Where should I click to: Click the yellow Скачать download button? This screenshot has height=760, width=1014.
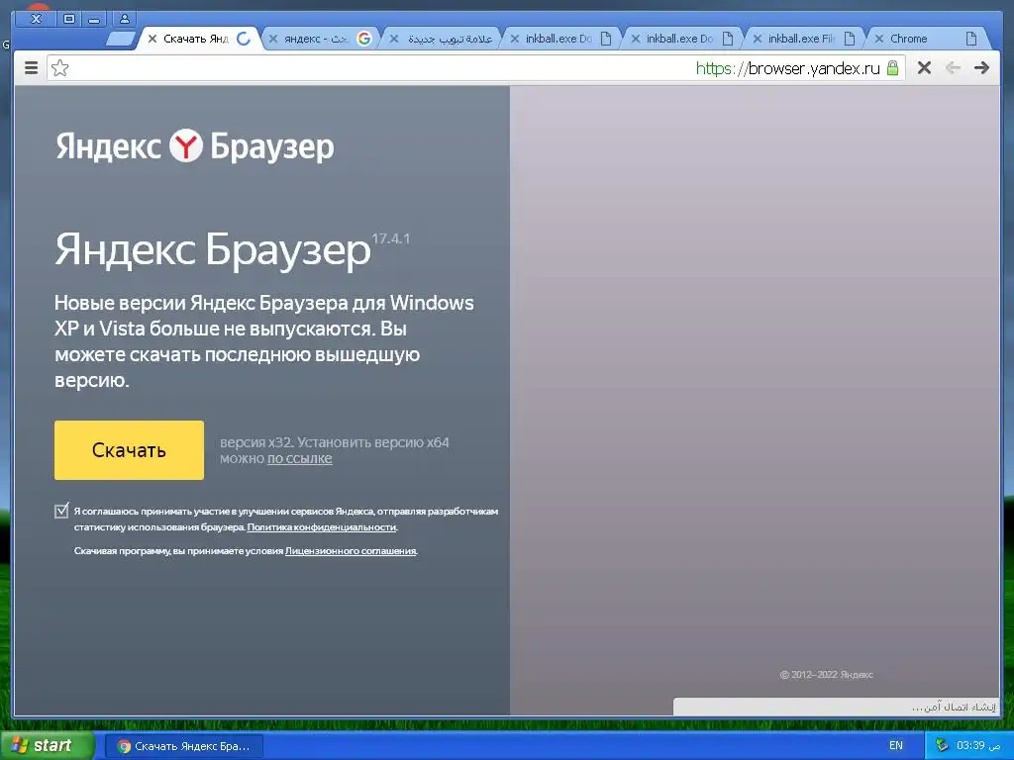click(x=129, y=450)
